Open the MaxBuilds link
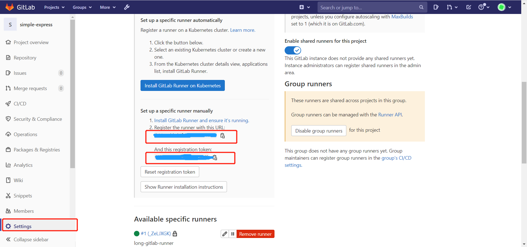The width and height of the screenshot is (527, 247). click(x=402, y=17)
